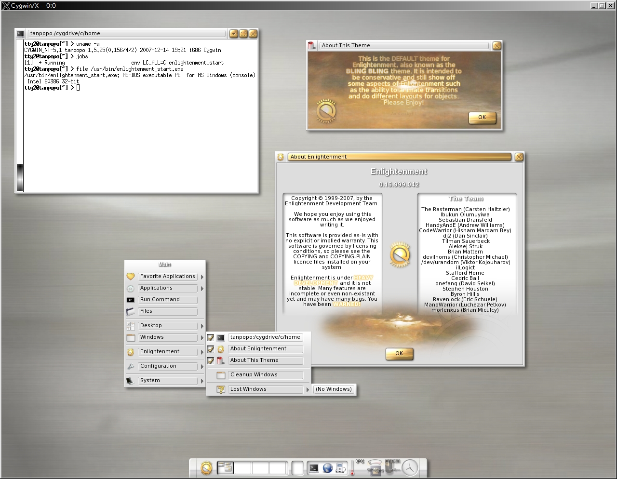
Task: Click OK in the About Enlightenment dialog
Action: click(399, 354)
